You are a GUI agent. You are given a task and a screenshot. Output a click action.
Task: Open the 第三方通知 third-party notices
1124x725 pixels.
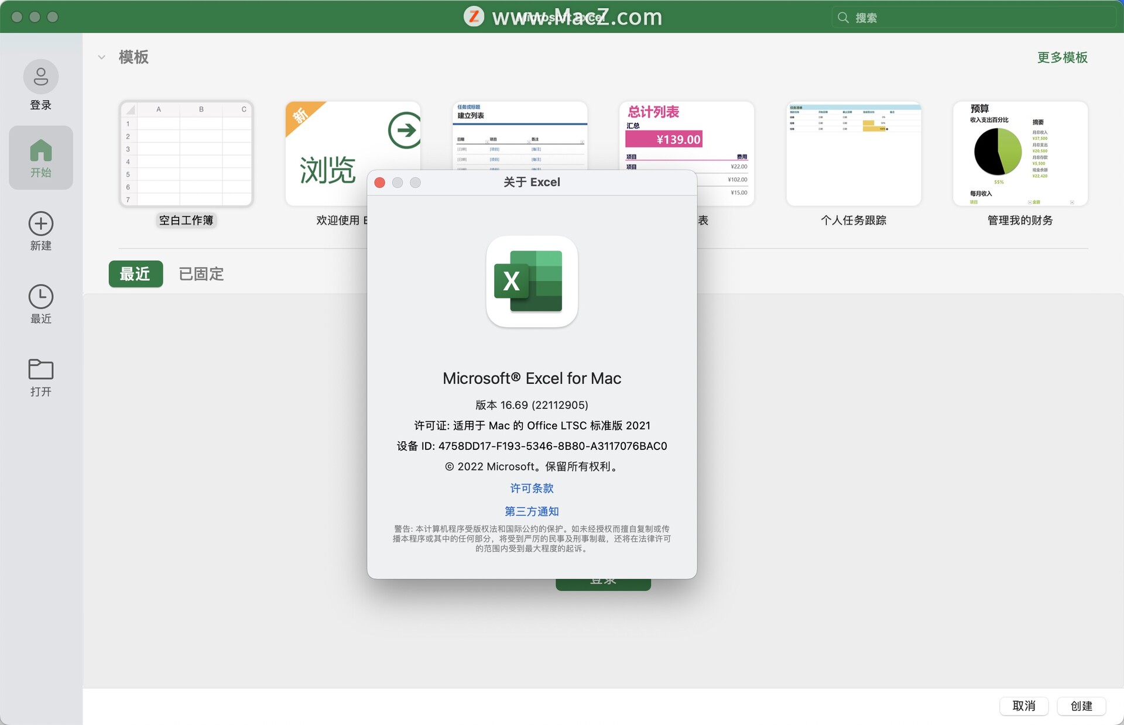(x=531, y=511)
